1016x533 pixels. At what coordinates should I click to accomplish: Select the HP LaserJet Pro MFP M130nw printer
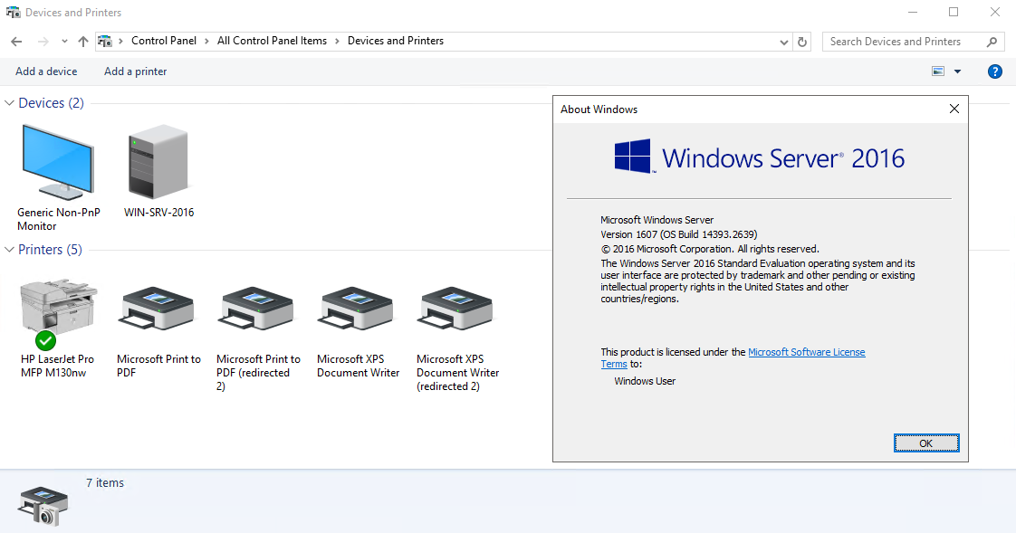tap(58, 314)
